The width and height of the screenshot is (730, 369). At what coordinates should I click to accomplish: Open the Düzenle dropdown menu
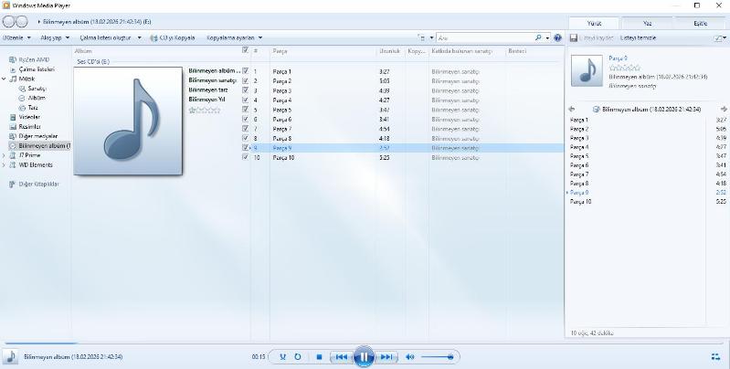click(x=16, y=38)
